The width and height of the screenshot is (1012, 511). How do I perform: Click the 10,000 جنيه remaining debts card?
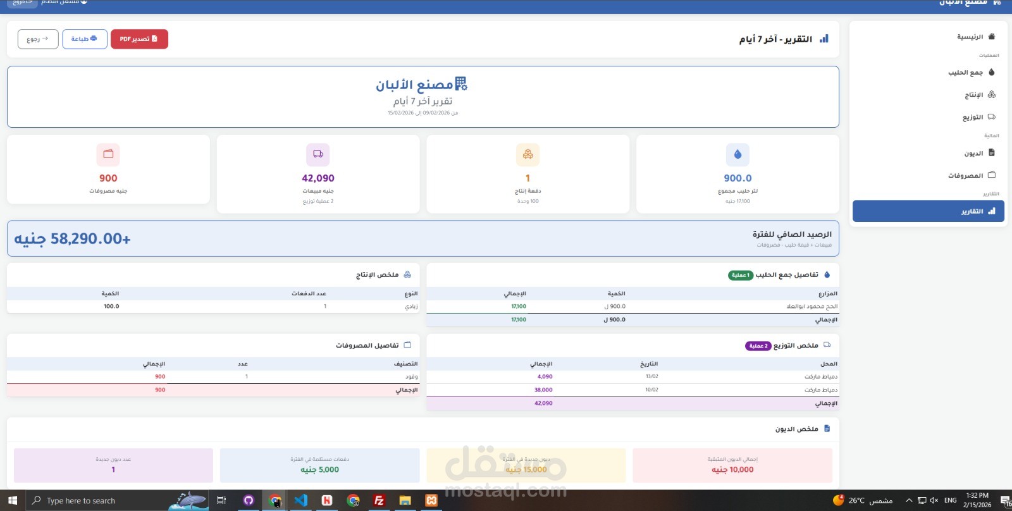pyautogui.click(x=732, y=465)
